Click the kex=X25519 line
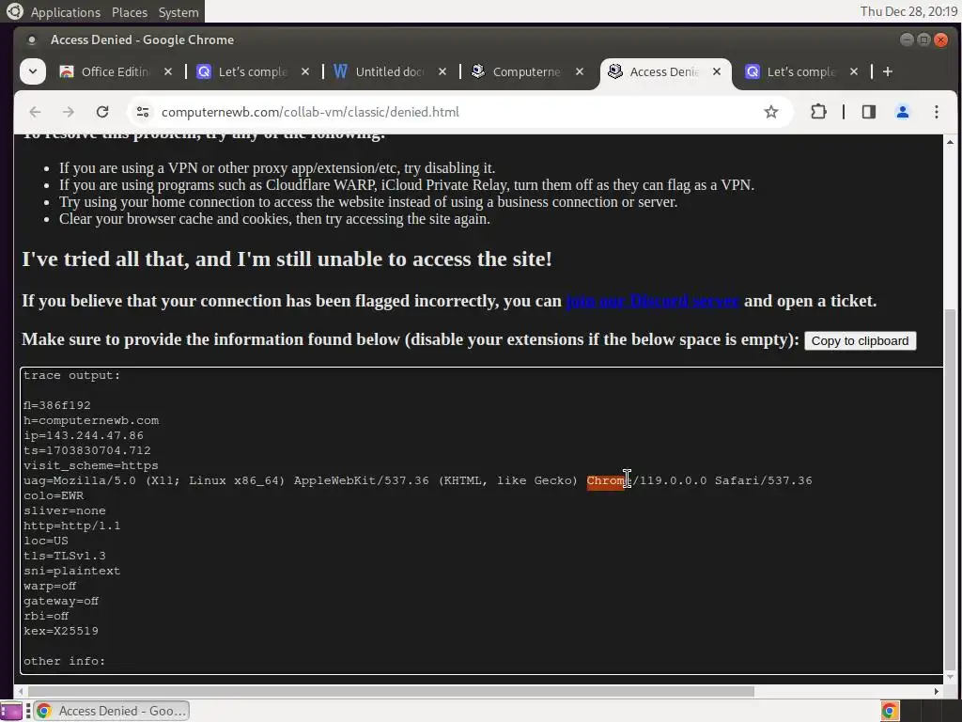Image resolution: width=962 pixels, height=722 pixels. [61, 631]
